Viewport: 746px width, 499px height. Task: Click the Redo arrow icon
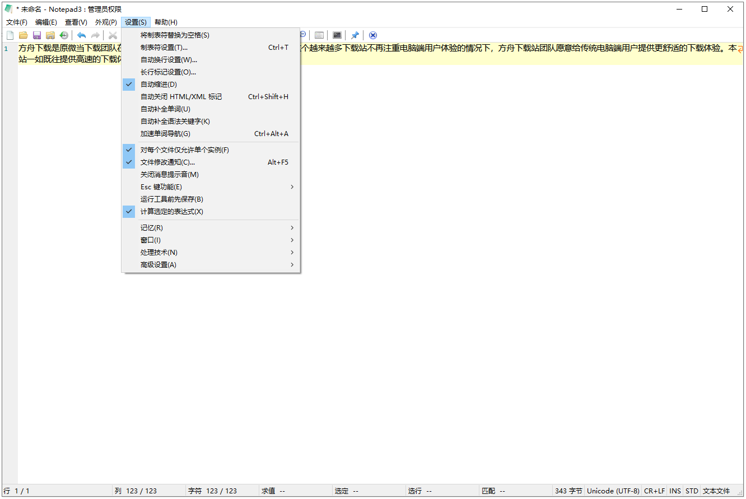95,35
